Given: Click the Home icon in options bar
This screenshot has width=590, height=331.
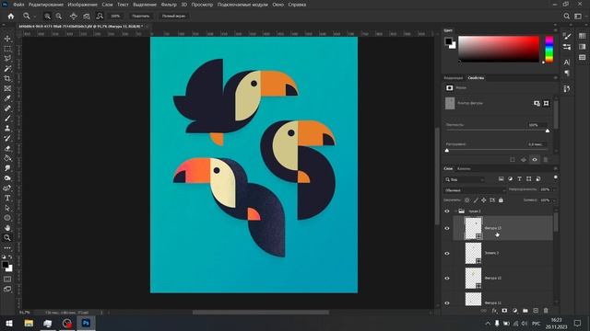Looking at the screenshot, I should coord(11,17).
